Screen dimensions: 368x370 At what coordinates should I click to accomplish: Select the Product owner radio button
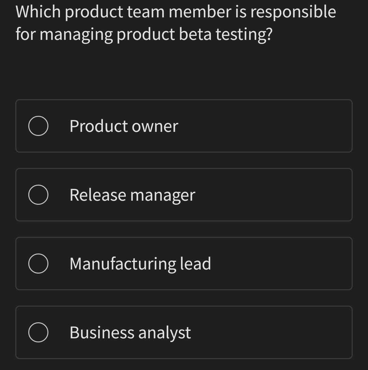(38, 126)
